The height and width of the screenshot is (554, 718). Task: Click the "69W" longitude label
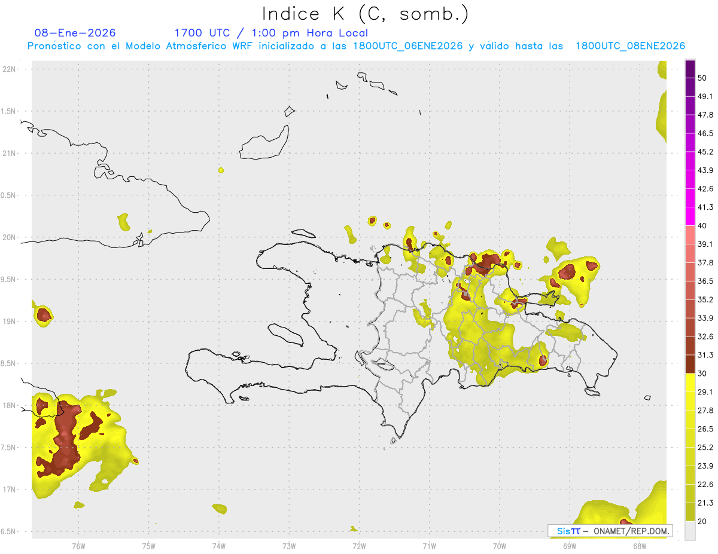coord(570,546)
